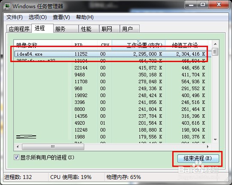Click memory value 201,564 K
Viewport: 232px width, 185px height.
click(150, 123)
